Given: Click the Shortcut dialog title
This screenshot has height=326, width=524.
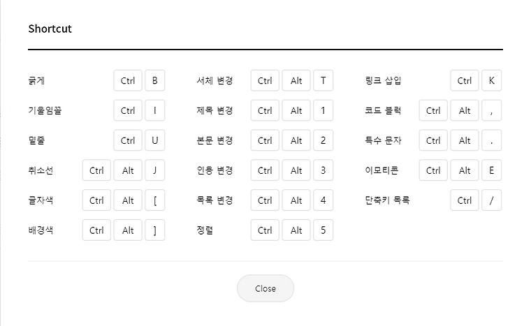Looking at the screenshot, I should click(x=50, y=29).
